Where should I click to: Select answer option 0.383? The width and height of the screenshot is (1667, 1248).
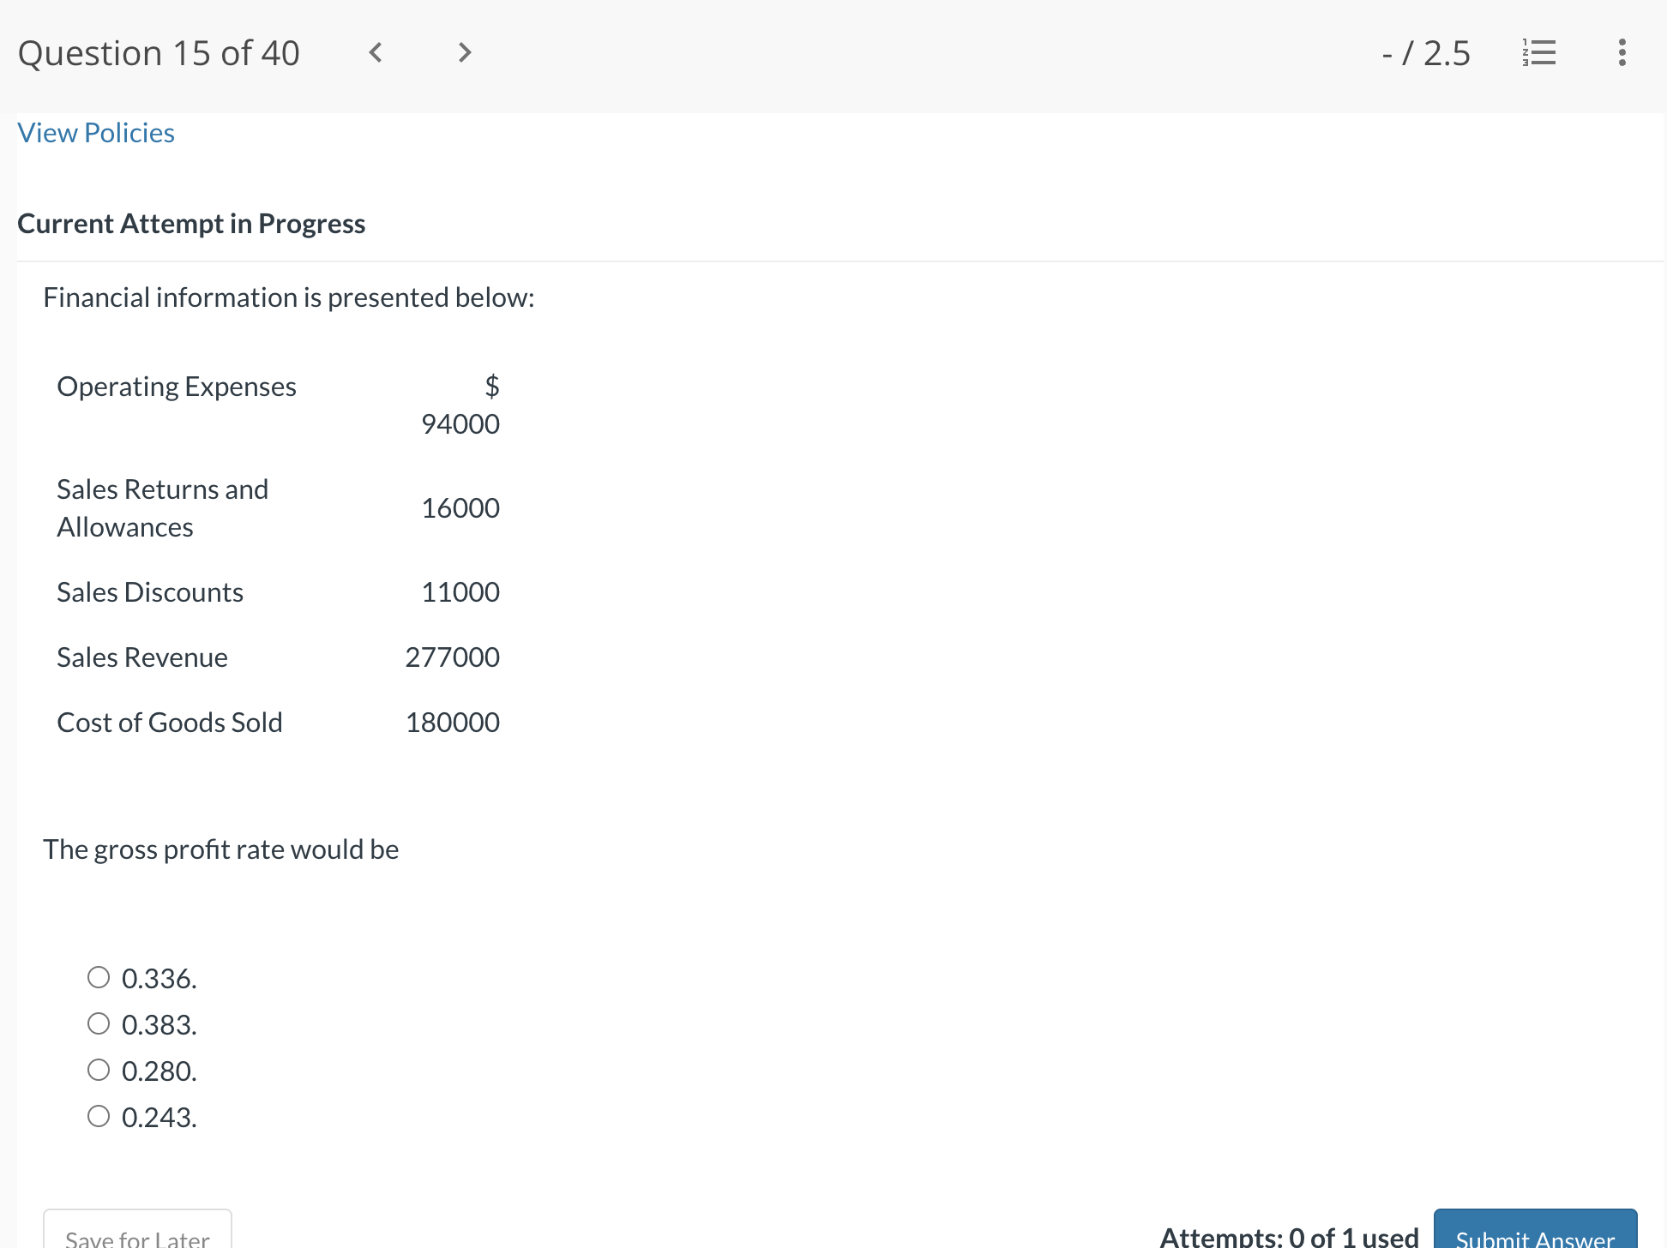click(99, 1023)
